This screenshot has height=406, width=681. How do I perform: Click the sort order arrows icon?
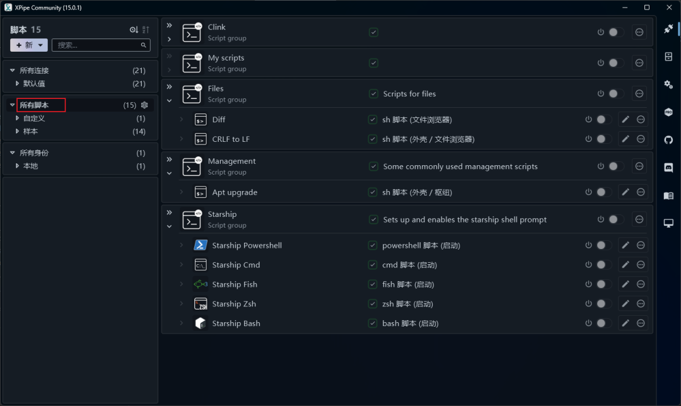pyautogui.click(x=146, y=30)
